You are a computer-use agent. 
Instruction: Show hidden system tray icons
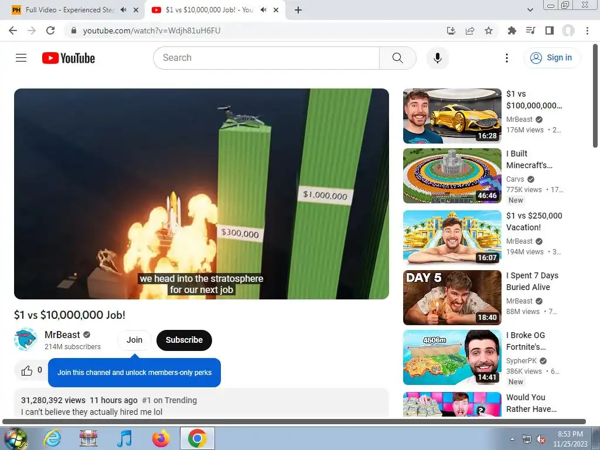[512, 439]
